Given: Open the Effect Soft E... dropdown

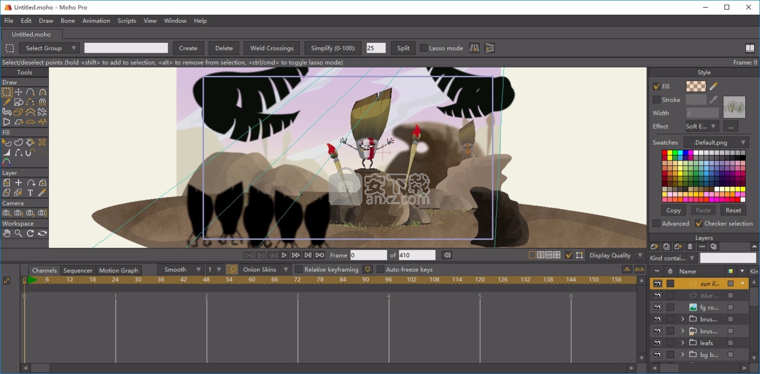Looking at the screenshot, I should (x=702, y=126).
